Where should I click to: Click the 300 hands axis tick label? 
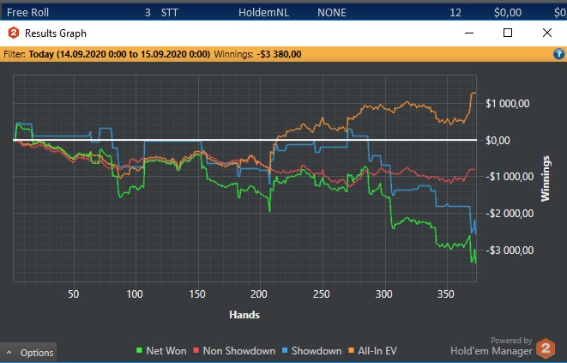(383, 293)
